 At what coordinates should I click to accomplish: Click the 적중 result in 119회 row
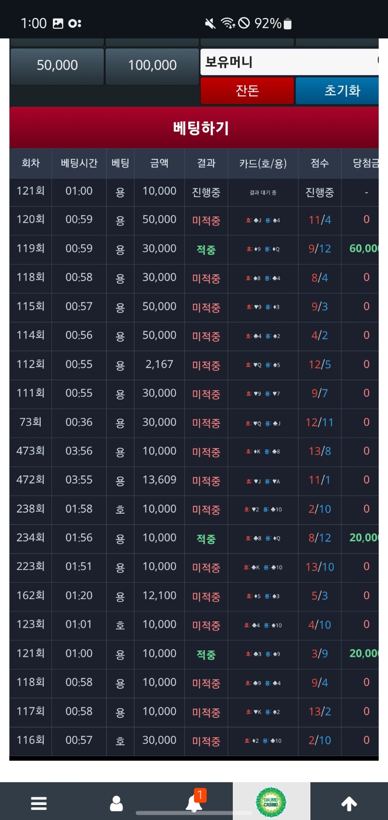click(x=206, y=250)
